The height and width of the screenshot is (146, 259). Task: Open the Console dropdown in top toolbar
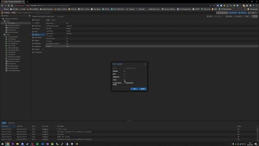(238, 16)
